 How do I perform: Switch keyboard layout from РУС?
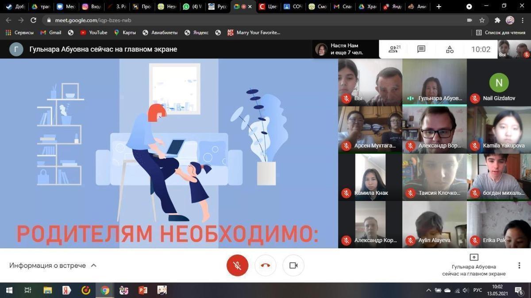tap(477, 290)
